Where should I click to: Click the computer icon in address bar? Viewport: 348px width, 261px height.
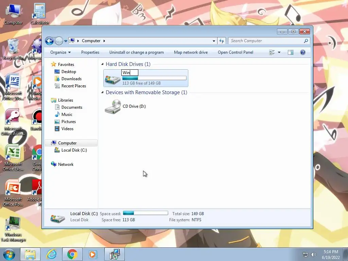click(x=72, y=41)
